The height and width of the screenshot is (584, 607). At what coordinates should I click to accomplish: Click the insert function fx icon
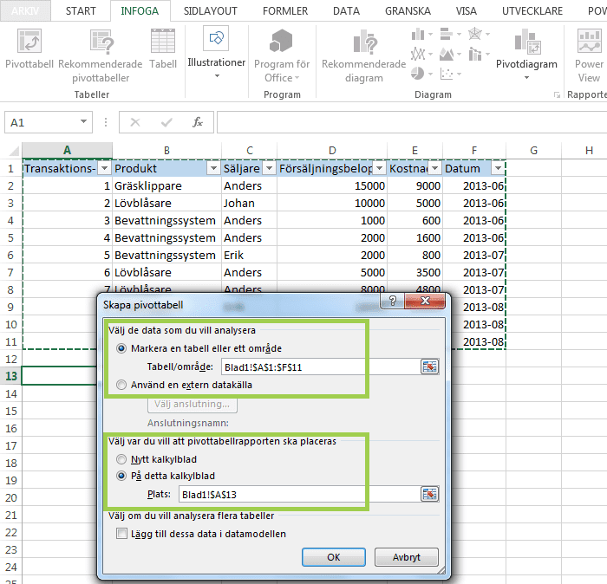click(198, 122)
